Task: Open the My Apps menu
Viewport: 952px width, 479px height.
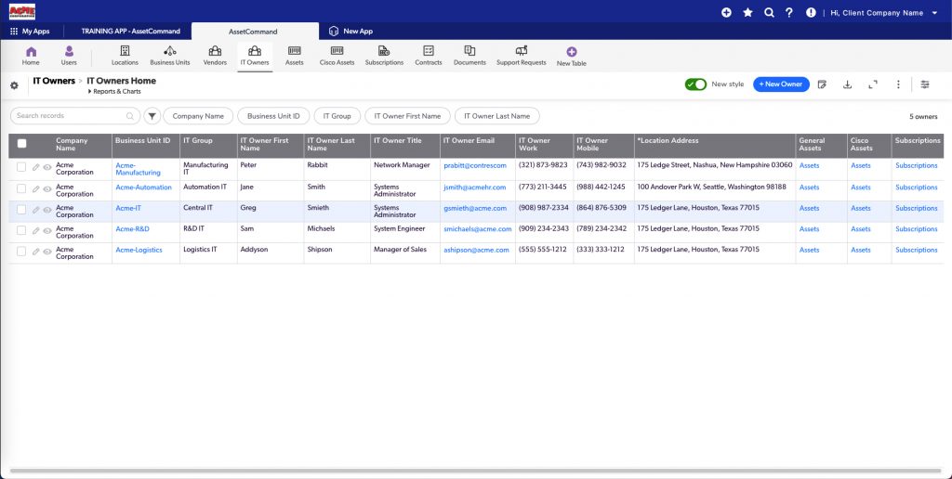Action: [x=30, y=31]
